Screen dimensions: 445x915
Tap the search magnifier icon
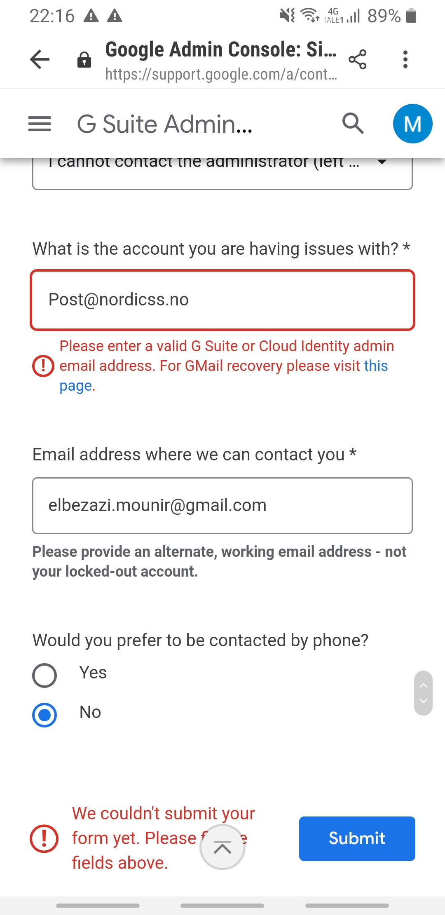point(353,123)
